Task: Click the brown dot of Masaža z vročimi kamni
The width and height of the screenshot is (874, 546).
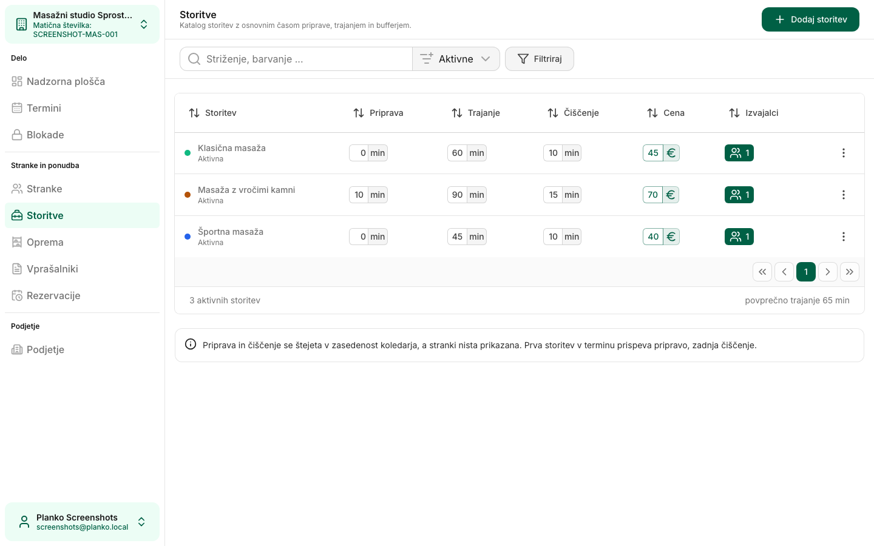Action: (x=188, y=195)
